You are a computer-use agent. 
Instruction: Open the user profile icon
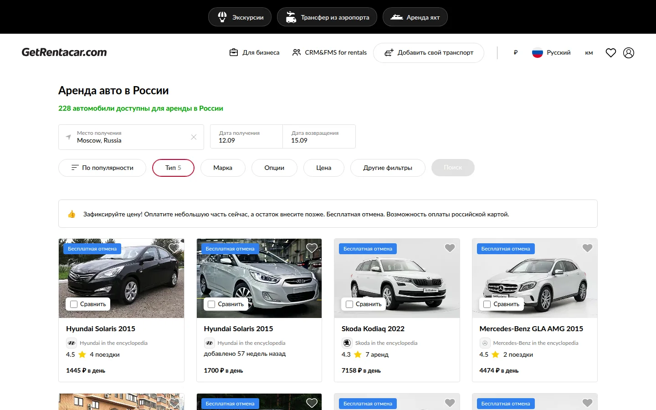coord(629,53)
